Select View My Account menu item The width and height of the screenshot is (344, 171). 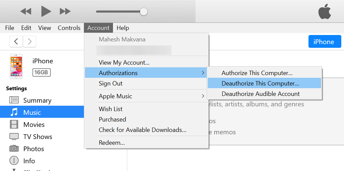146,63
